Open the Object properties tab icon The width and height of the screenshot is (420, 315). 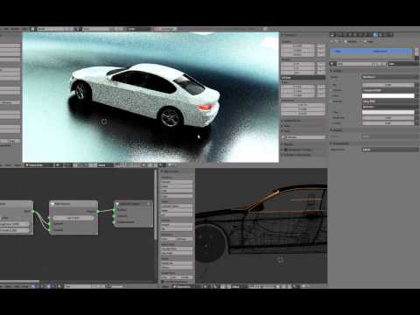(x=353, y=34)
